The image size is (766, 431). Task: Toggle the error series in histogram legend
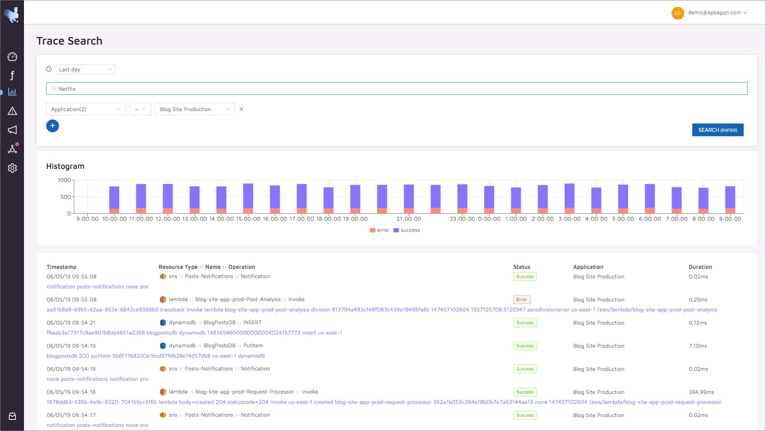tap(379, 230)
